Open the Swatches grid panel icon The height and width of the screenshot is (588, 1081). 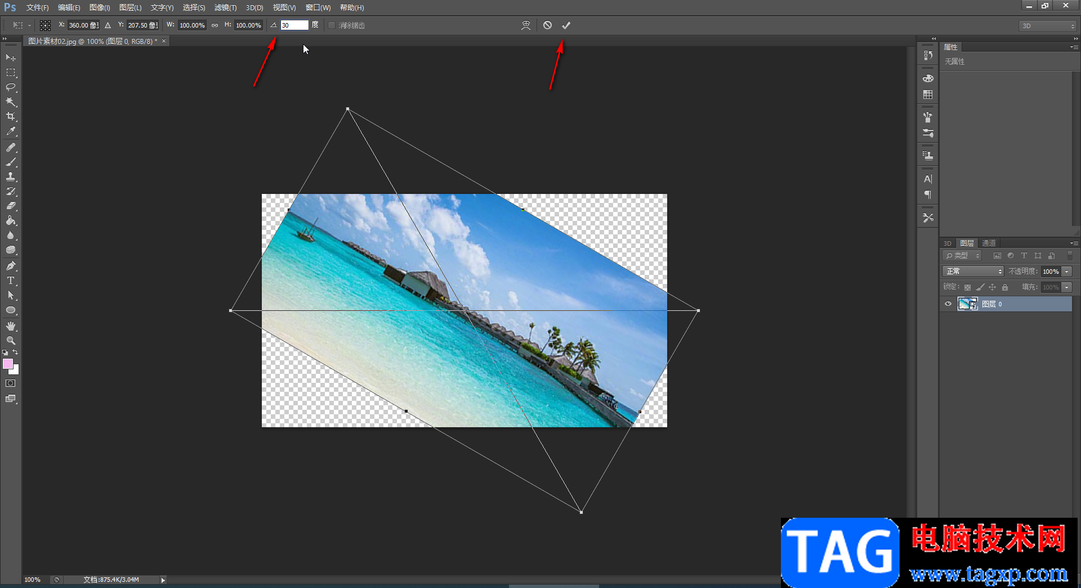tap(928, 94)
